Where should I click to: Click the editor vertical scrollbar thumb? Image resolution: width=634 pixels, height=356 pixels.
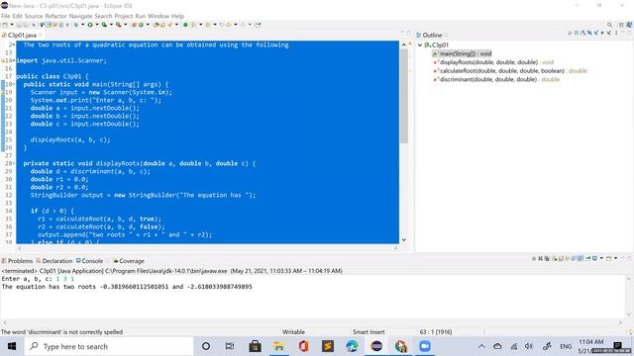(403, 96)
